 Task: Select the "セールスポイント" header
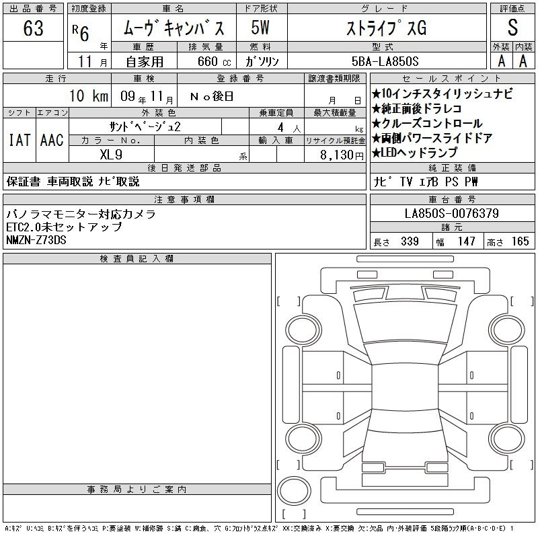pos(452,79)
